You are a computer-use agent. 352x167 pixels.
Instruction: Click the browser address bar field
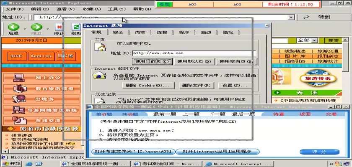[x=161, y=17]
